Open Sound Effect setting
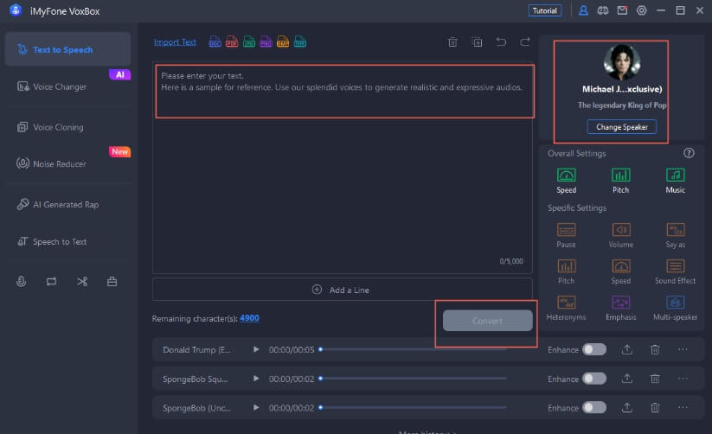Screen dimensions: 712x434 675,271
